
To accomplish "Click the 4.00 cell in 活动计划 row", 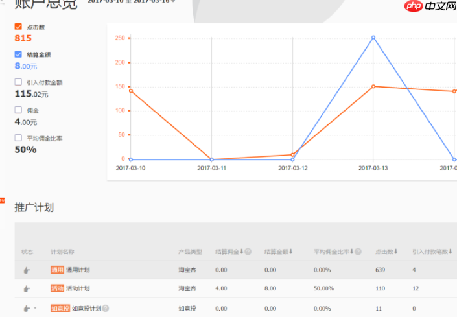I will (x=221, y=288).
